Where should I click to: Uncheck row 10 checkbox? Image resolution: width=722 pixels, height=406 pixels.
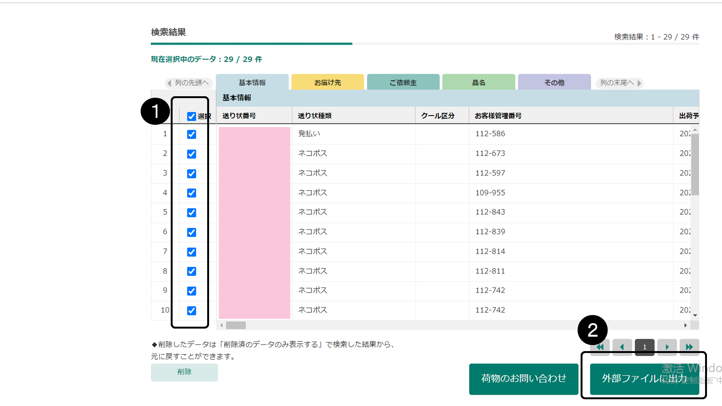tap(191, 311)
